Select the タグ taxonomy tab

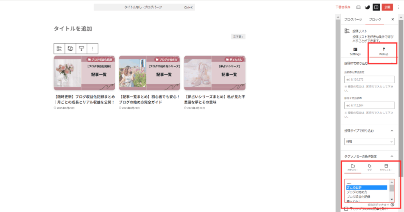point(369,167)
